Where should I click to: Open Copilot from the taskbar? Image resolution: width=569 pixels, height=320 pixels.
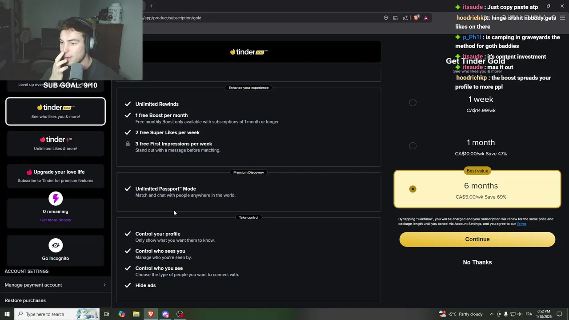tap(121, 314)
